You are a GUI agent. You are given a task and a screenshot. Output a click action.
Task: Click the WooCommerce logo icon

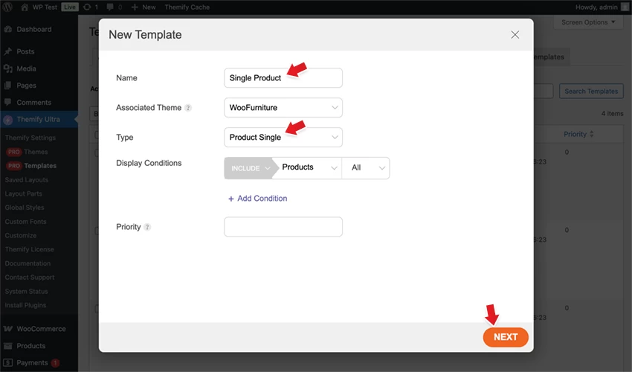tap(7, 329)
